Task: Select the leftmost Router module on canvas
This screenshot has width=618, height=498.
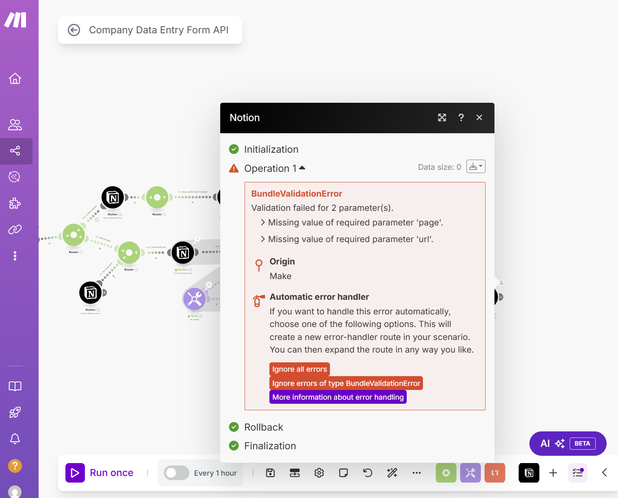Action: click(x=74, y=235)
